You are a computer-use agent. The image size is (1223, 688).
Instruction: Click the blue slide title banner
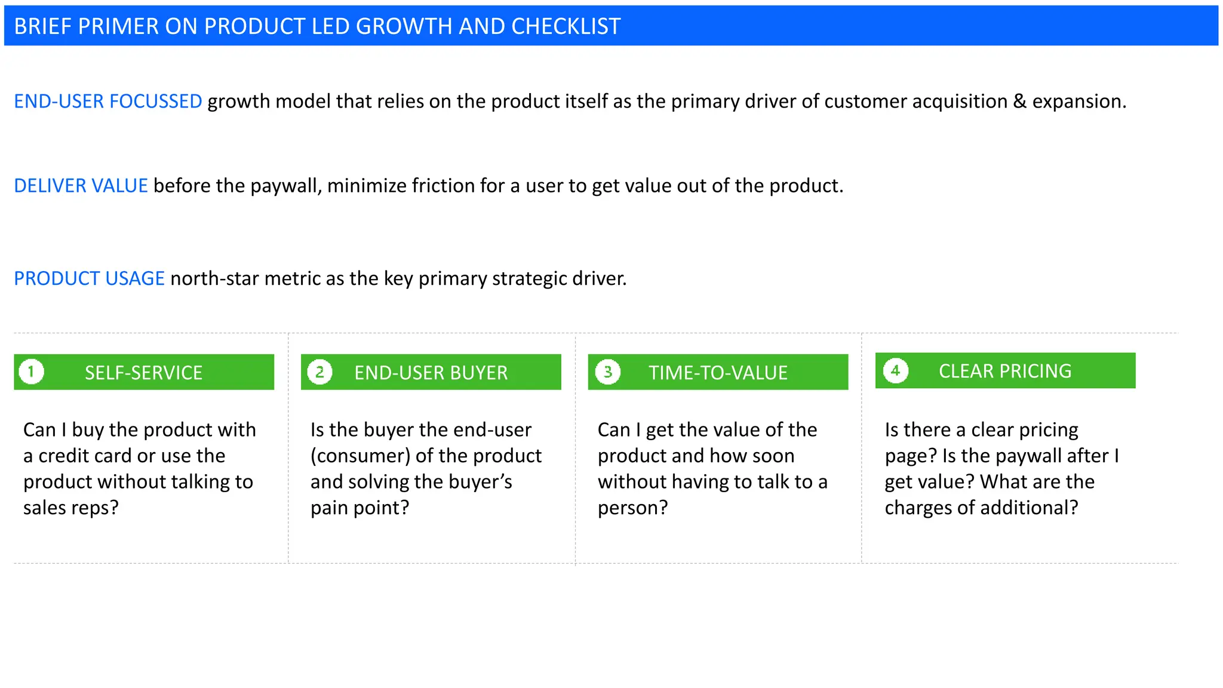coord(611,26)
